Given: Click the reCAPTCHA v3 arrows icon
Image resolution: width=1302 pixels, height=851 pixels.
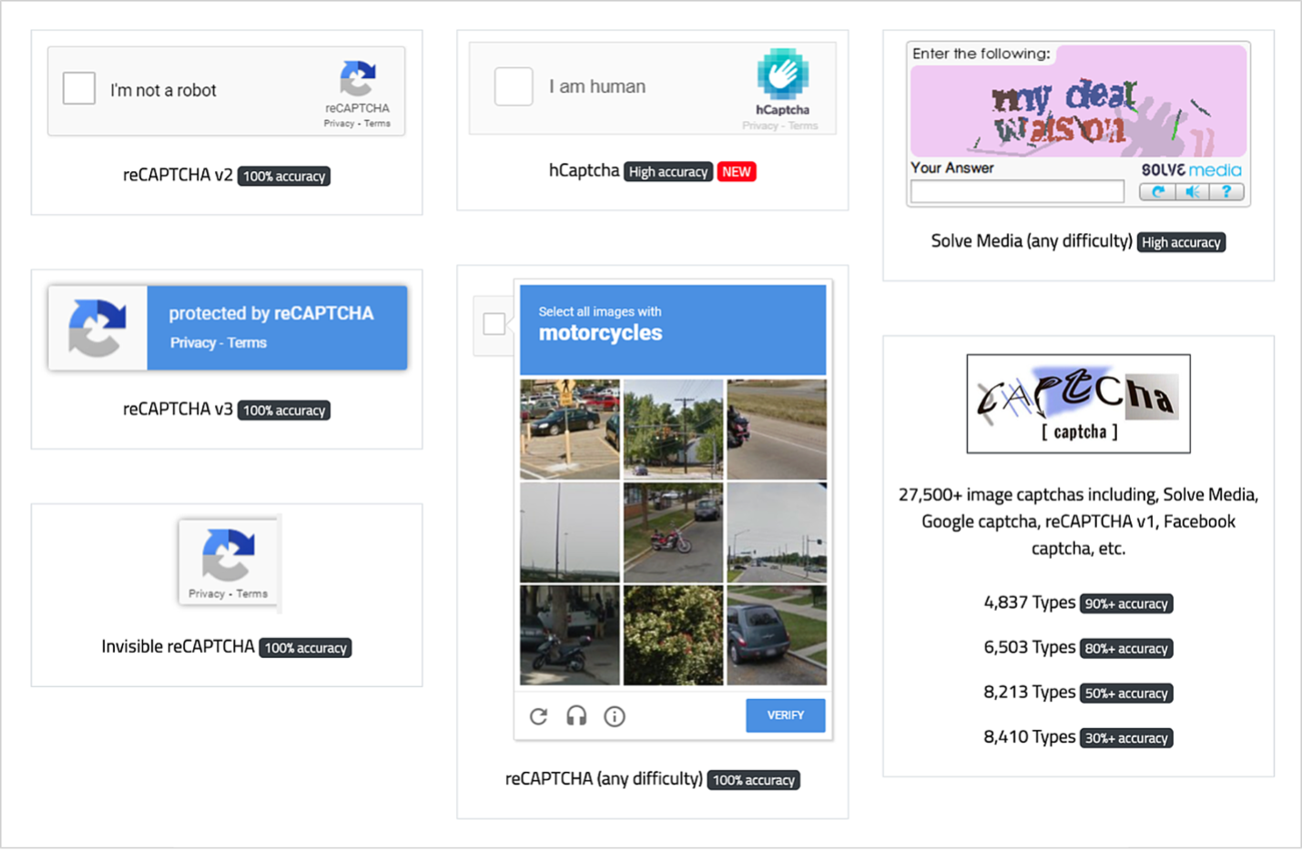Looking at the screenshot, I should (x=97, y=328).
